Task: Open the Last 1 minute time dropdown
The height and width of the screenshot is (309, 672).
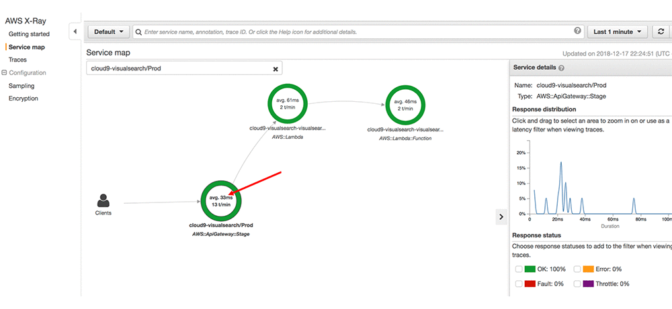Action: point(617,32)
